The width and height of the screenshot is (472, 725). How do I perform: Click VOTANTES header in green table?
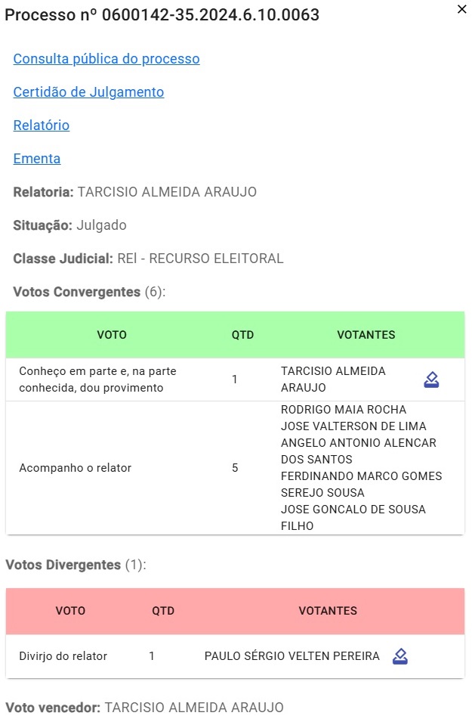[x=366, y=335]
